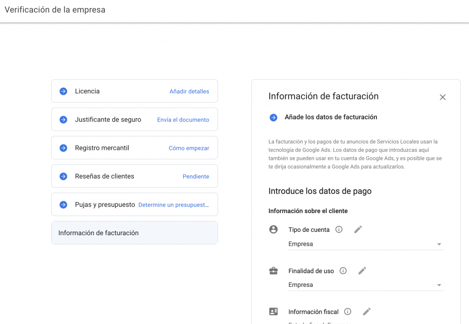Click the Envía el documento link
The height and width of the screenshot is (324, 469).
(183, 120)
